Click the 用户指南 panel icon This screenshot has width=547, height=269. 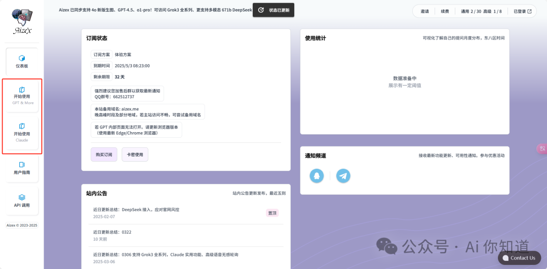coord(22,164)
